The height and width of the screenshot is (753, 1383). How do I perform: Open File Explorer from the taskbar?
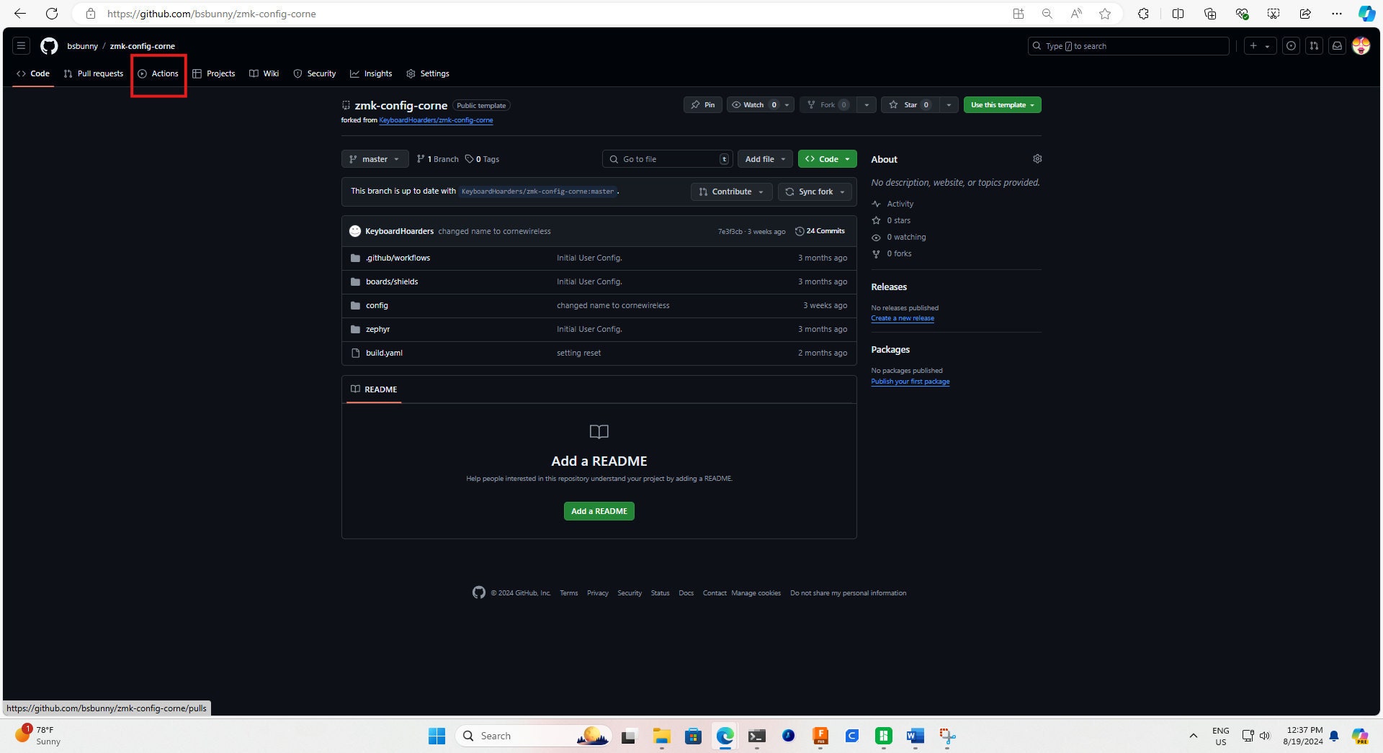click(x=661, y=736)
